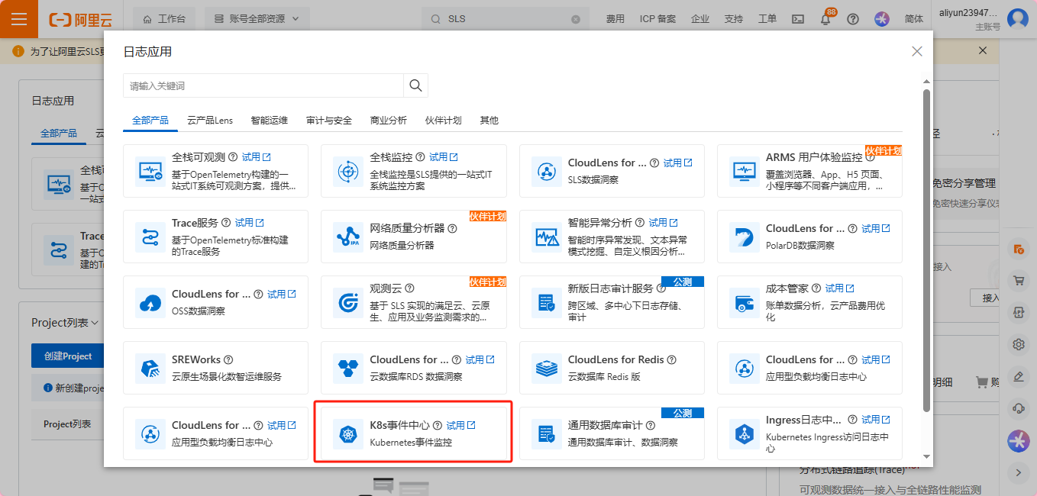Select the 其他 tab
The width and height of the screenshot is (1037, 496).
point(489,121)
